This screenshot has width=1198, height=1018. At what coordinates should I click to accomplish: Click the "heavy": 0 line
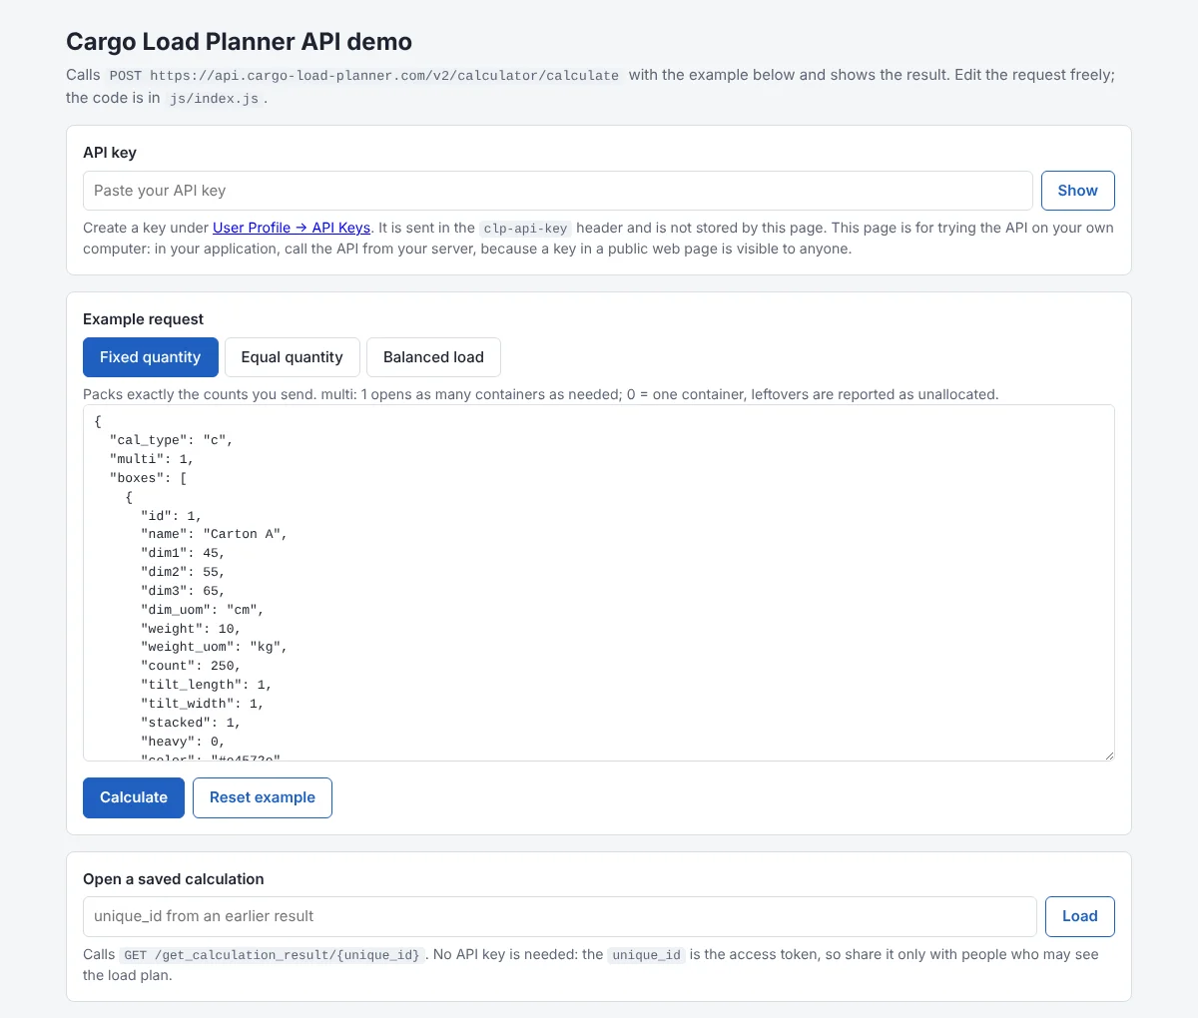[x=183, y=742]
